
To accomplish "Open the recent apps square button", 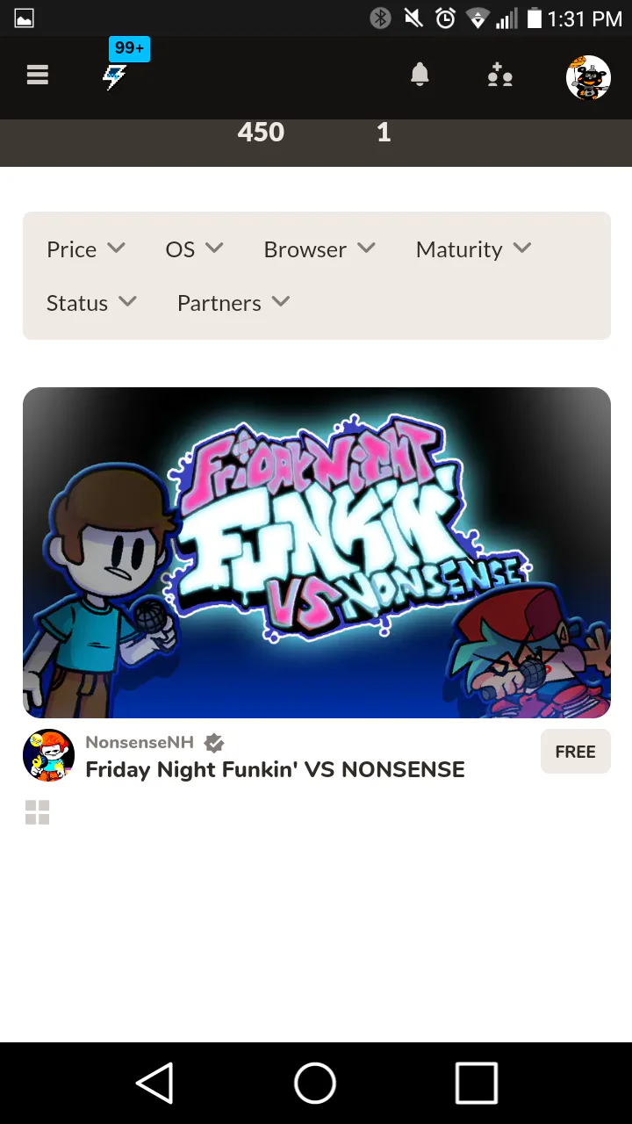I will tap(477, 1083).
